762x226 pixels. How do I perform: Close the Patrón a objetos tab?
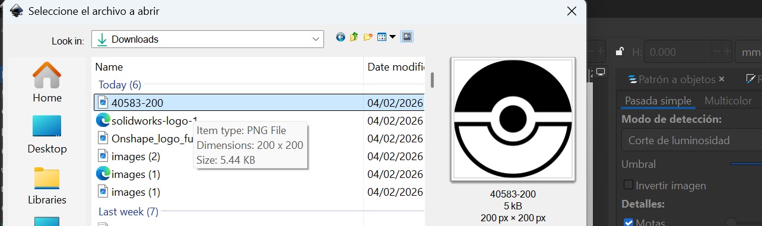722,79
